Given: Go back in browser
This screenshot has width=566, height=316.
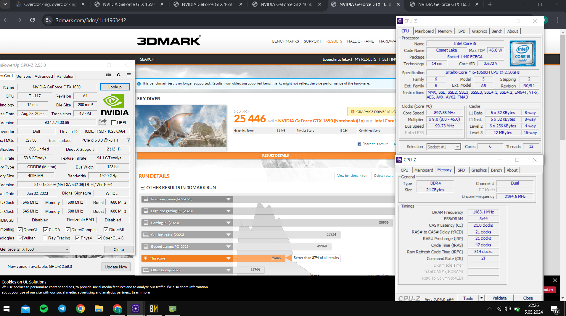Looking at the screenshot, I should (x=6, y=20).
